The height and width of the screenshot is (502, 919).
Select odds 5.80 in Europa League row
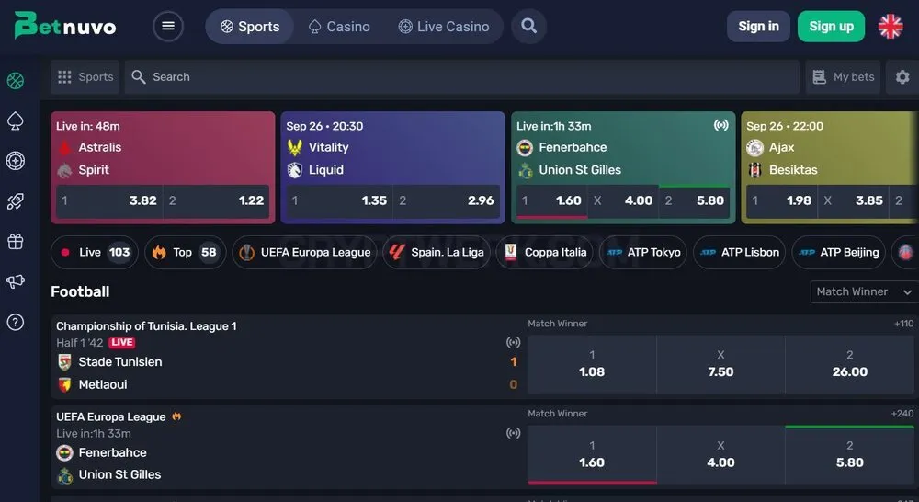click(x=850, y=454)
